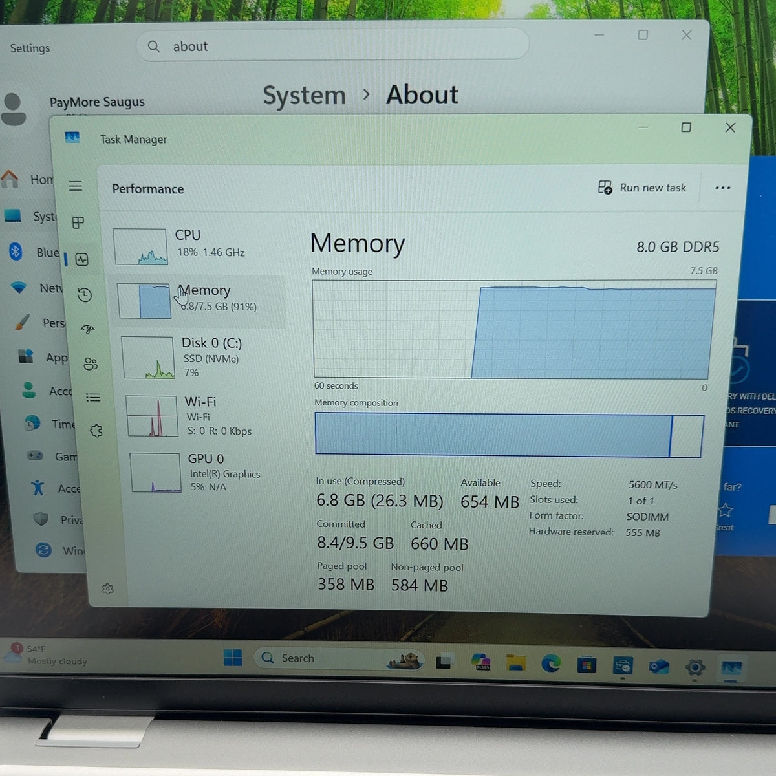Open Outlook from the taskbar
The image size is (776, 776).
tap(658, 667)
